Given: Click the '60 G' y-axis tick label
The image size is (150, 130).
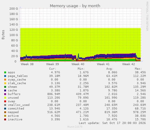Looking at the screenshot, I should [x=14, y=46].
